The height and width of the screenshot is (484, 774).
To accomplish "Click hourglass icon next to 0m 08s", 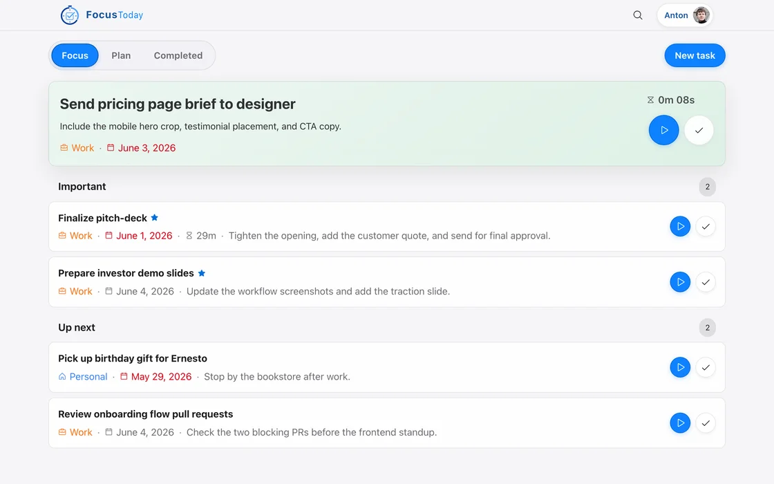I will point(650,100).
